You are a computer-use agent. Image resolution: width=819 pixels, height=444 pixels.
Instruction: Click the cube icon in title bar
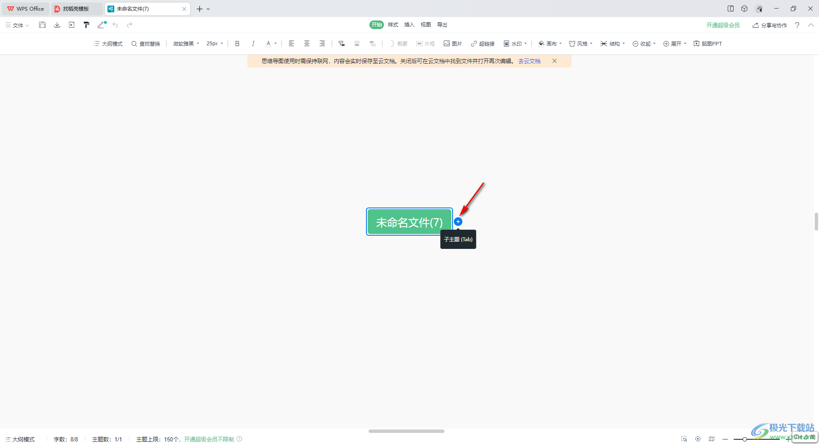click(x=744, y=9)
